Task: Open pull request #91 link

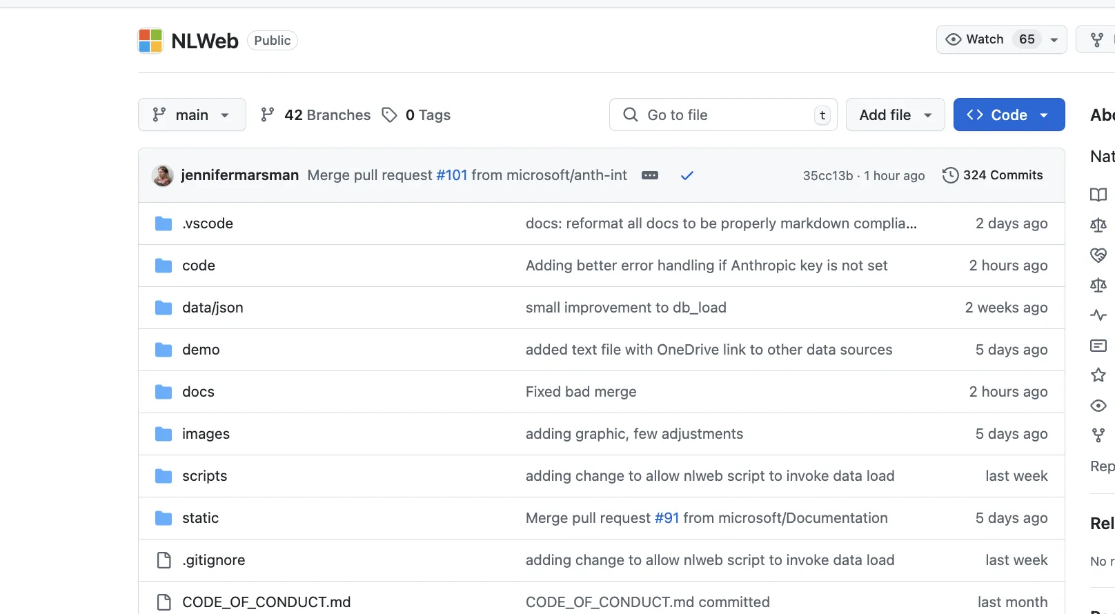Action: click(x=667, y=518)
